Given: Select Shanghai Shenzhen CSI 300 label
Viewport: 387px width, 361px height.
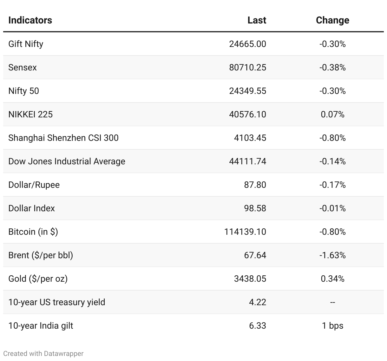Looking at the screenshot, I should [63, 138].
